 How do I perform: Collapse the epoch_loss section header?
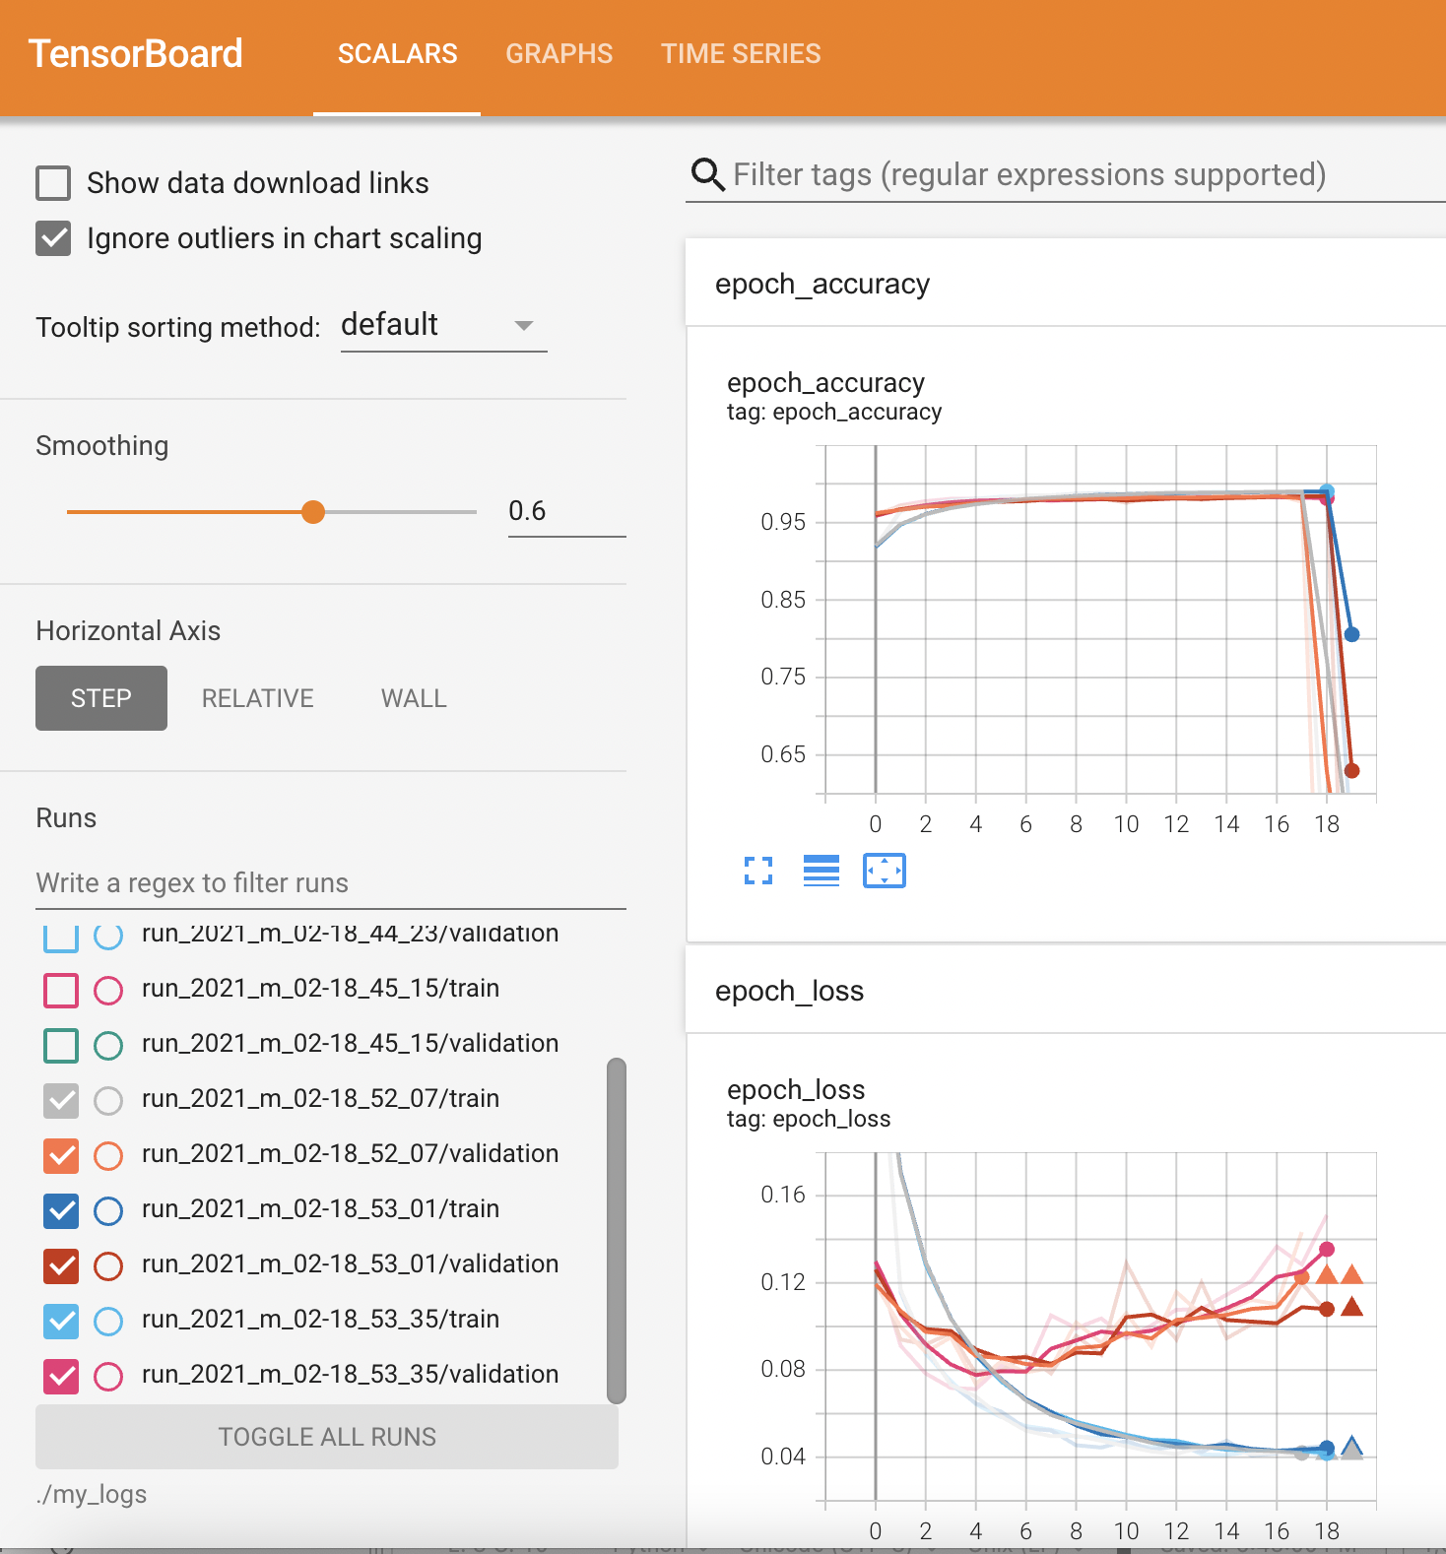pos(789,991)
